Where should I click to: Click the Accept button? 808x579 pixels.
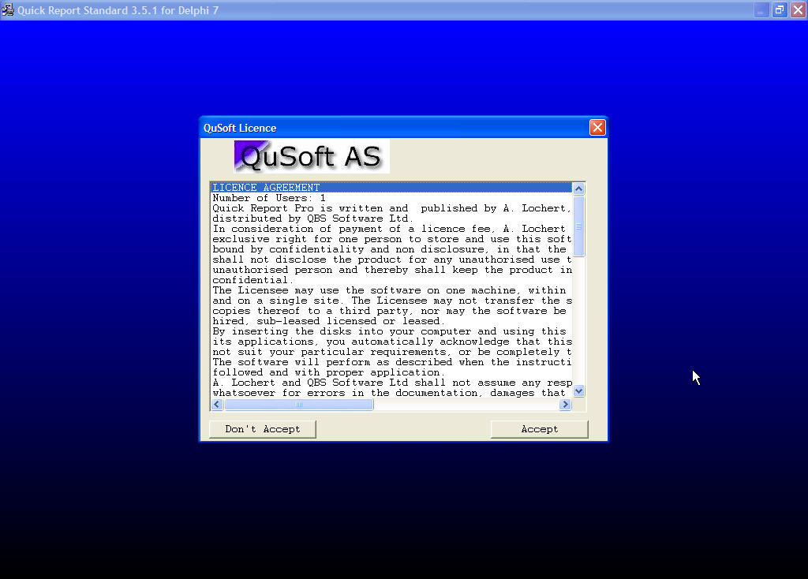[539, 429]
